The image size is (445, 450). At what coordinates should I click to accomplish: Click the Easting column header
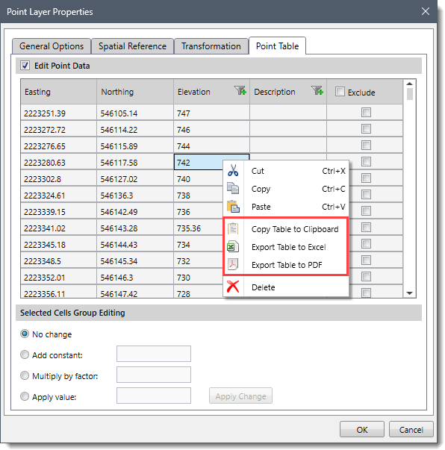[x=58, y=92]
